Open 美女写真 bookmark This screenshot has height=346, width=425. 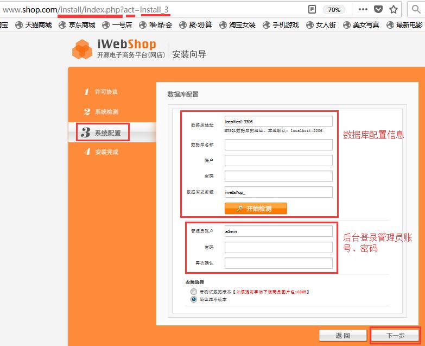361,25
